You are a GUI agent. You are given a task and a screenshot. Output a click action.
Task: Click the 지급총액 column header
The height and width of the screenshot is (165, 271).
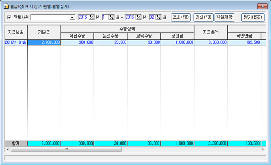click(210, 33)
